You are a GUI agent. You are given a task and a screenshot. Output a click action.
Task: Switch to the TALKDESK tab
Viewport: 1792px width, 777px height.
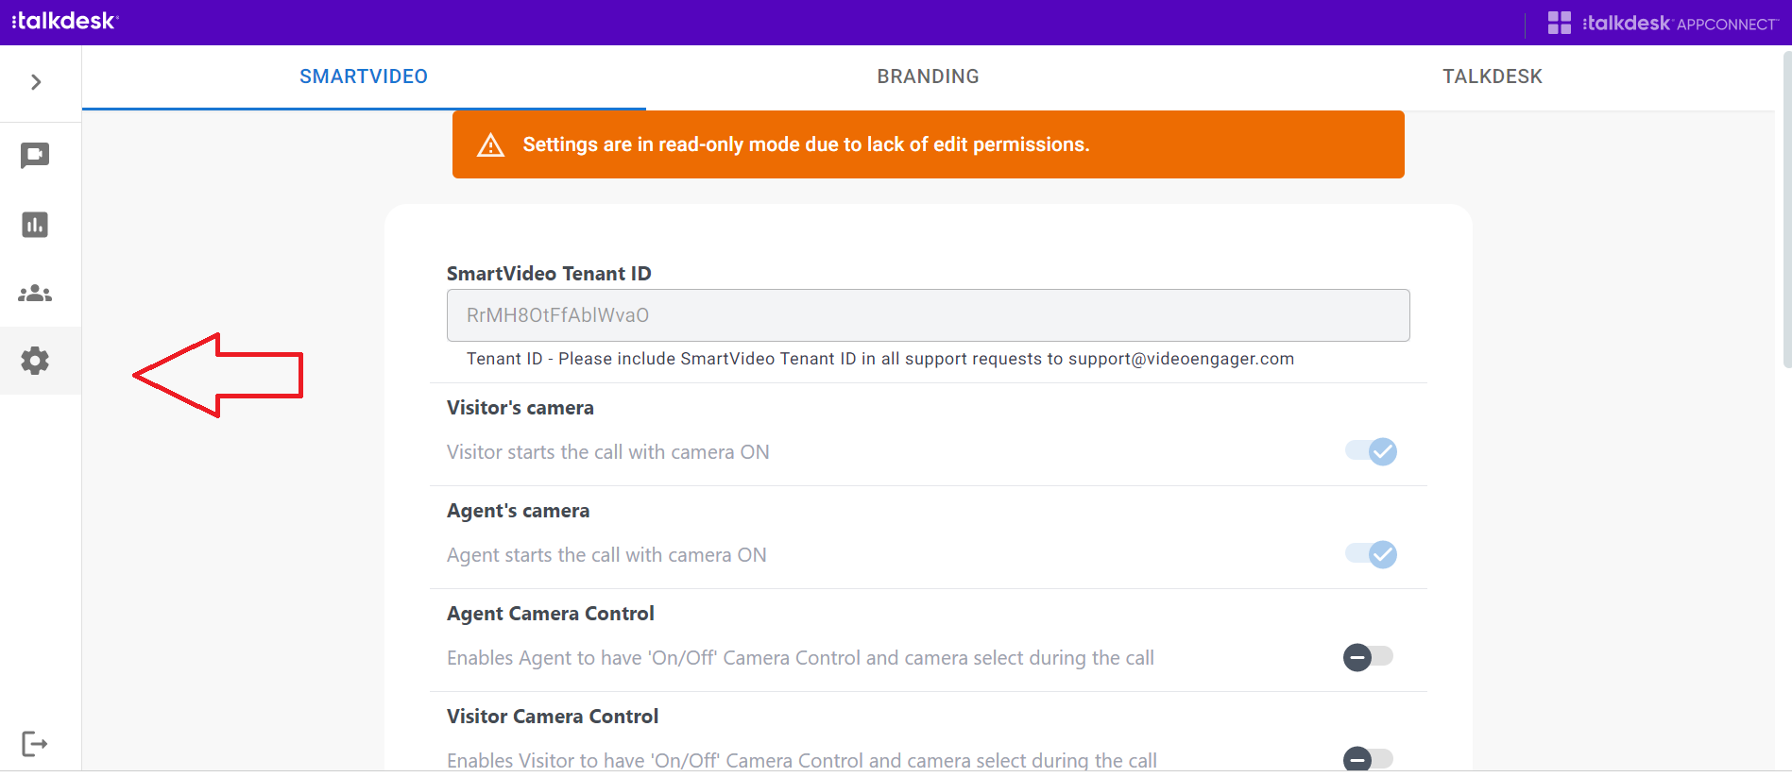(x=1493, y=76)
